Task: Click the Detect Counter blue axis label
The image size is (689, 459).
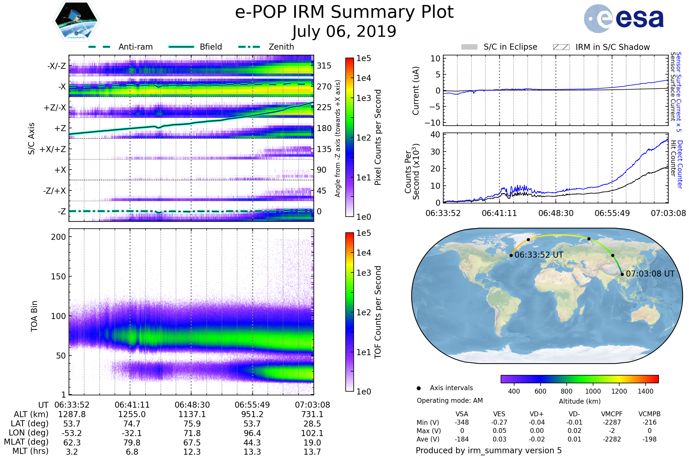Action: click(x=680, y=164)
